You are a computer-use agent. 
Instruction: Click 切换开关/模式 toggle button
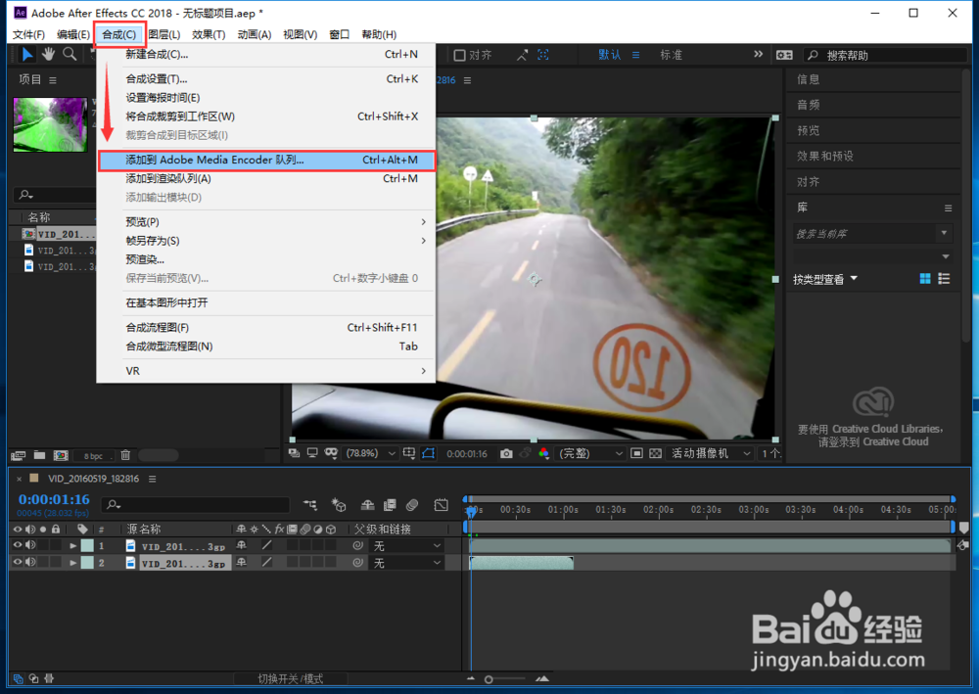pos(291,678)
